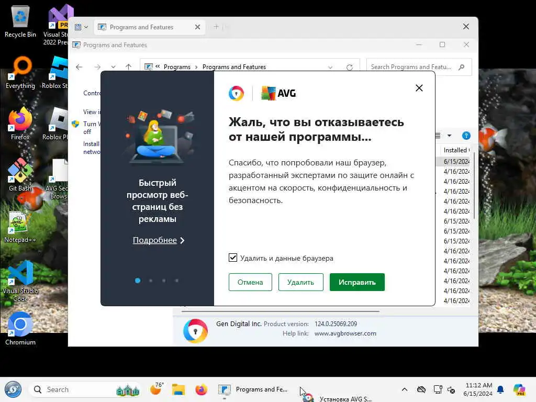Expand the address bar history dropdown
Screen dimensions: 536x402
330,68
